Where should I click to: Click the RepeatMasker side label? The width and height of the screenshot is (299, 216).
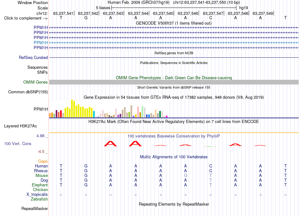(35, 208)
